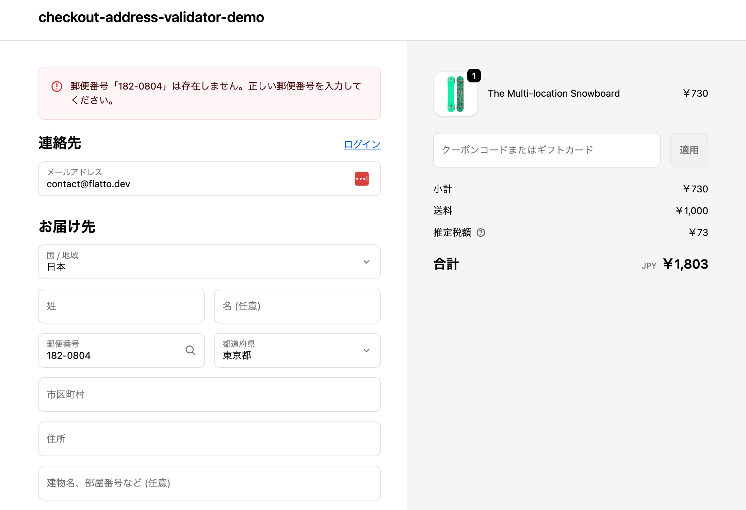Click the red error alert icon
This screenshot has width=746, height=510.
pyautogui.click(x=57, y=86)
